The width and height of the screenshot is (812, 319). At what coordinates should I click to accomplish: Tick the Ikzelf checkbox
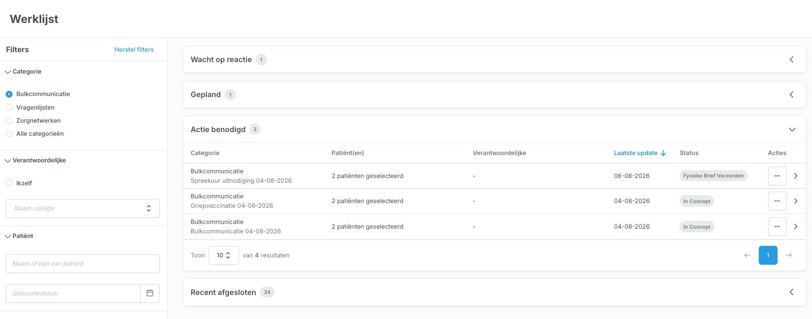tap(9, 183)
